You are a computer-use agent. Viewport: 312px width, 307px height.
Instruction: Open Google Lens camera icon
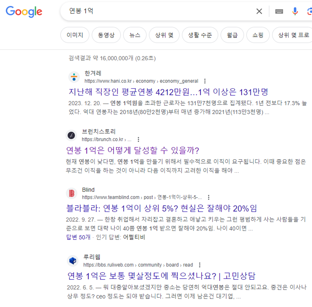click(x=310, y=11)
